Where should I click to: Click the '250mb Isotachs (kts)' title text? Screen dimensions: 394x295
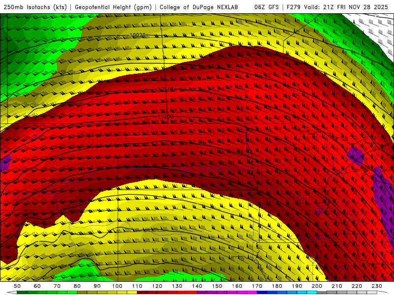tap(35, 7)
